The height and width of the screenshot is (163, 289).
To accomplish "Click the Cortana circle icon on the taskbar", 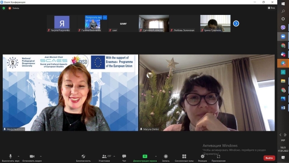I will [x=283, y=19].
